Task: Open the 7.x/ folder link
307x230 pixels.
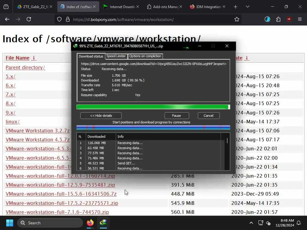Action: (x=10, y=94)
